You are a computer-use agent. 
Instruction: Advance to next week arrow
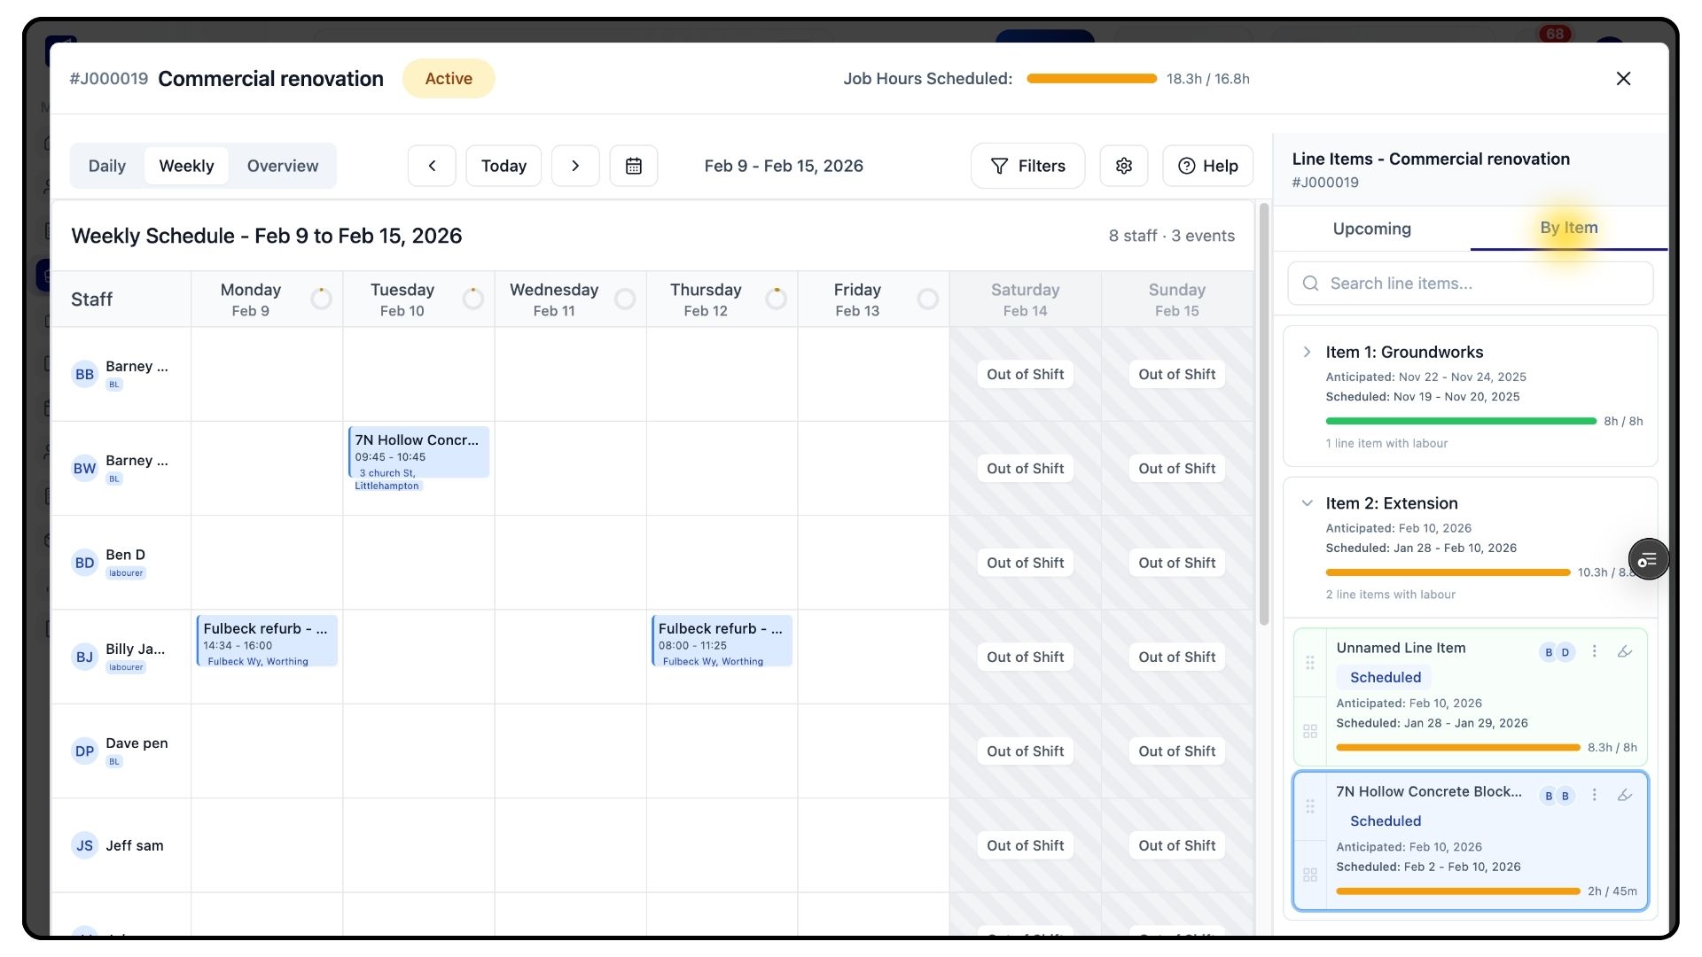[x=575, y=166]
